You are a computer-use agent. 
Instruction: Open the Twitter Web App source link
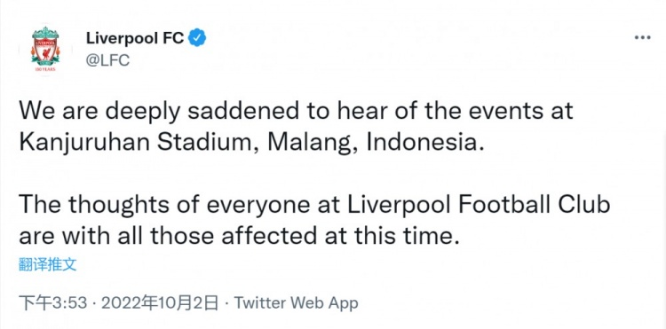[296, 303]
